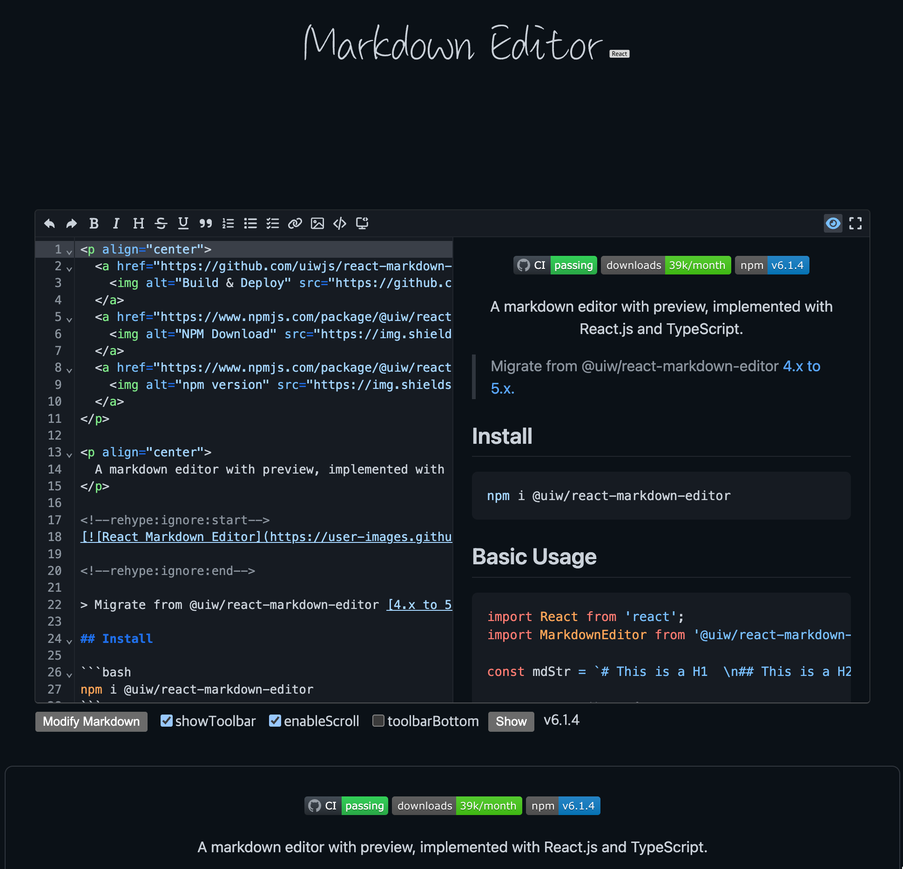Screen dimensions: 903x869
Task: Insert a task list from the toolbar
Action: (273, 224)
